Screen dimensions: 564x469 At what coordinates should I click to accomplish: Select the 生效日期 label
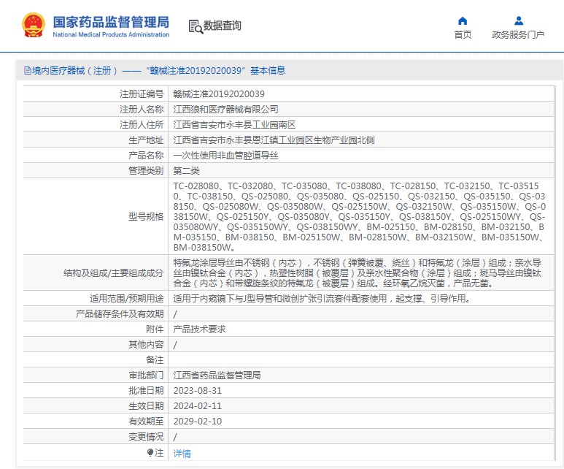(x=146, y=406)
